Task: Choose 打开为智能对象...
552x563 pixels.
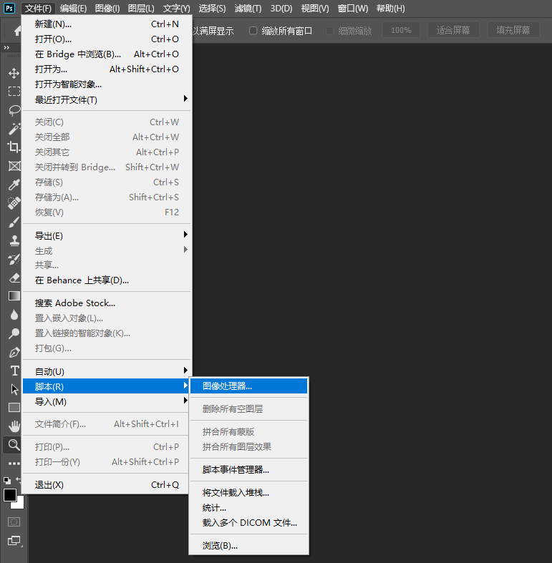Action: [x=107, y=84]
